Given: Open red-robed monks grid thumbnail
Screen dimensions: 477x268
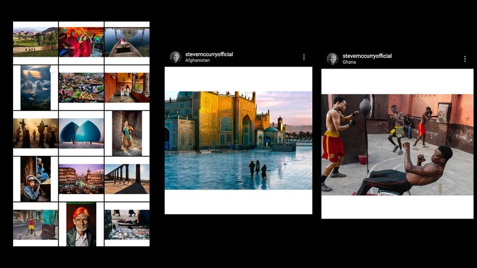Looking at the screenshot, I should pyautogui.click(x=81, y=42).
